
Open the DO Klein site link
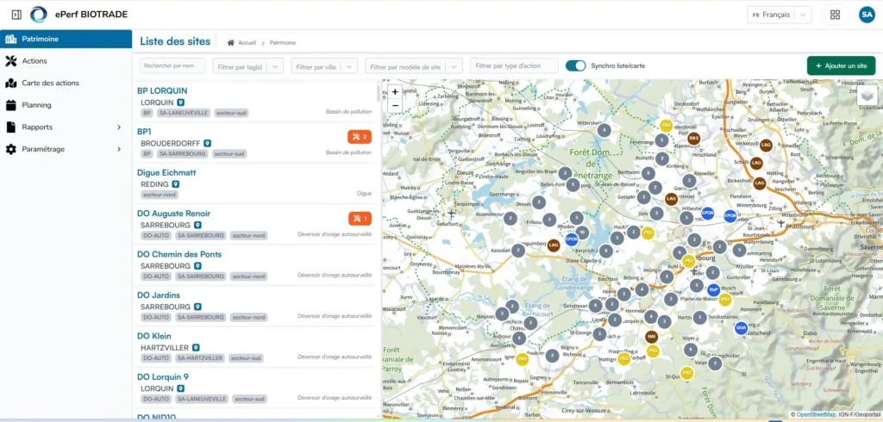(x=154, y=336)
